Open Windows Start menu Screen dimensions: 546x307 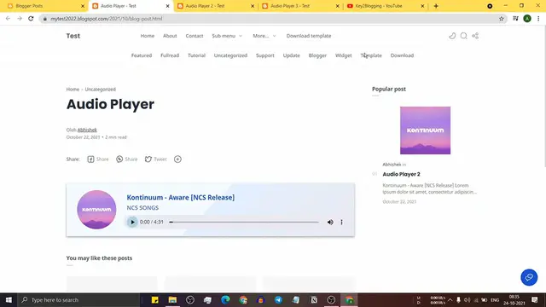(9, 299)
